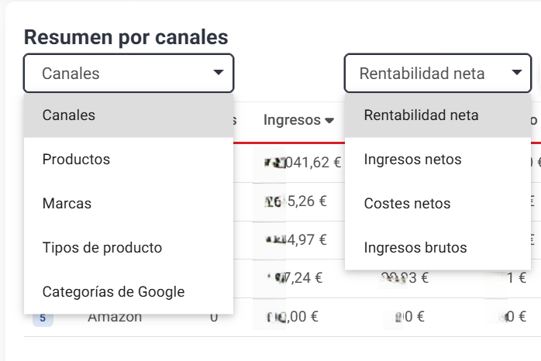Click the Amazon channel row name

point(115,318)
